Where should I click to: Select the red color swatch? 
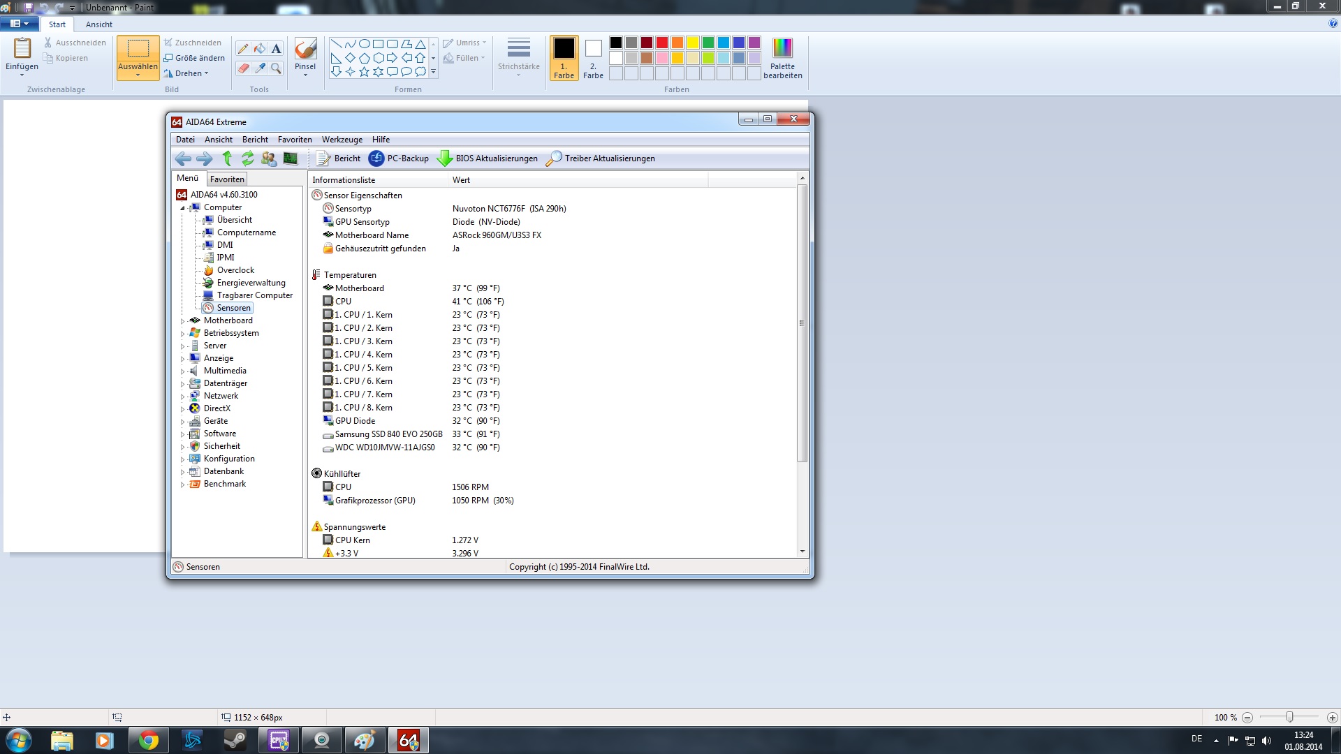pos(662,43)
